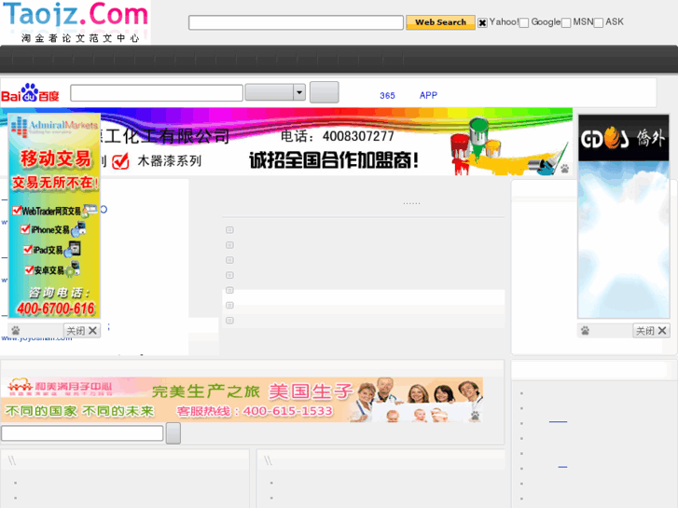
Task: Uncheck the Yahoo! search engine checkbox
Action: (x=482, y=23)
